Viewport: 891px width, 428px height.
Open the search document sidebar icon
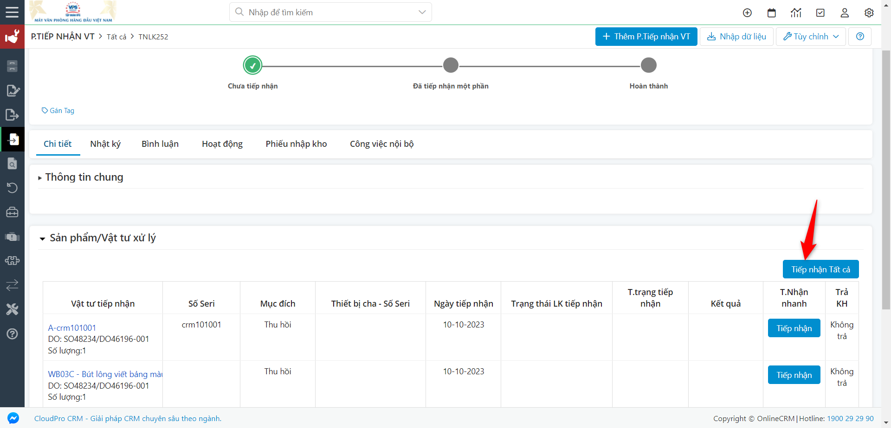(12, 164)
